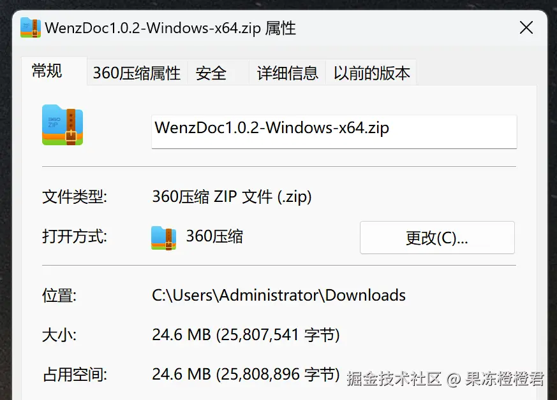Click the large 360 ZIP file icon
Viewport: 557px width, 400px height.
click(x=63, y=125)
